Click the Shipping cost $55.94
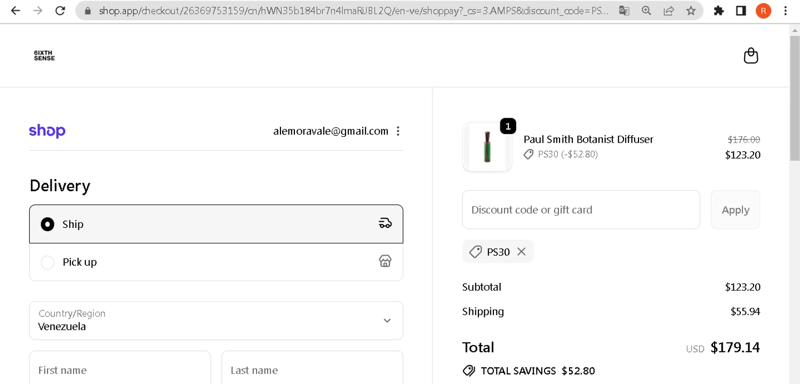 point(745,312)
